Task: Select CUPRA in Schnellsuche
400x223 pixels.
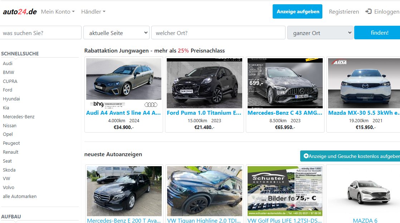Action: (10, 81)
